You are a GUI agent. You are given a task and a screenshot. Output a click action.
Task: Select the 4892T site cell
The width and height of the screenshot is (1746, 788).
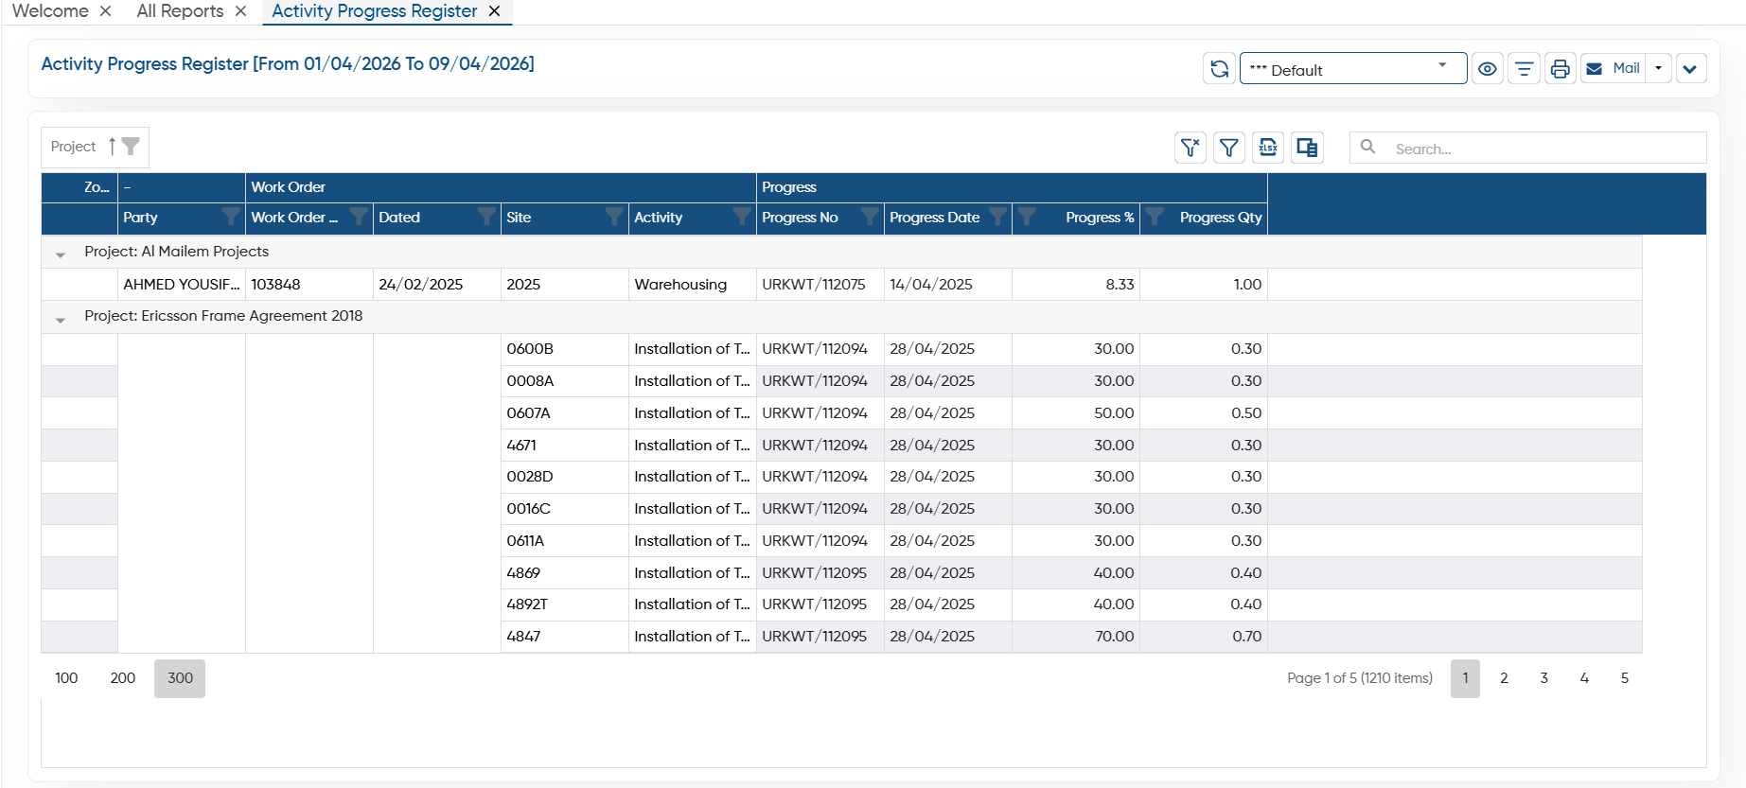click(x=565, y=604)
